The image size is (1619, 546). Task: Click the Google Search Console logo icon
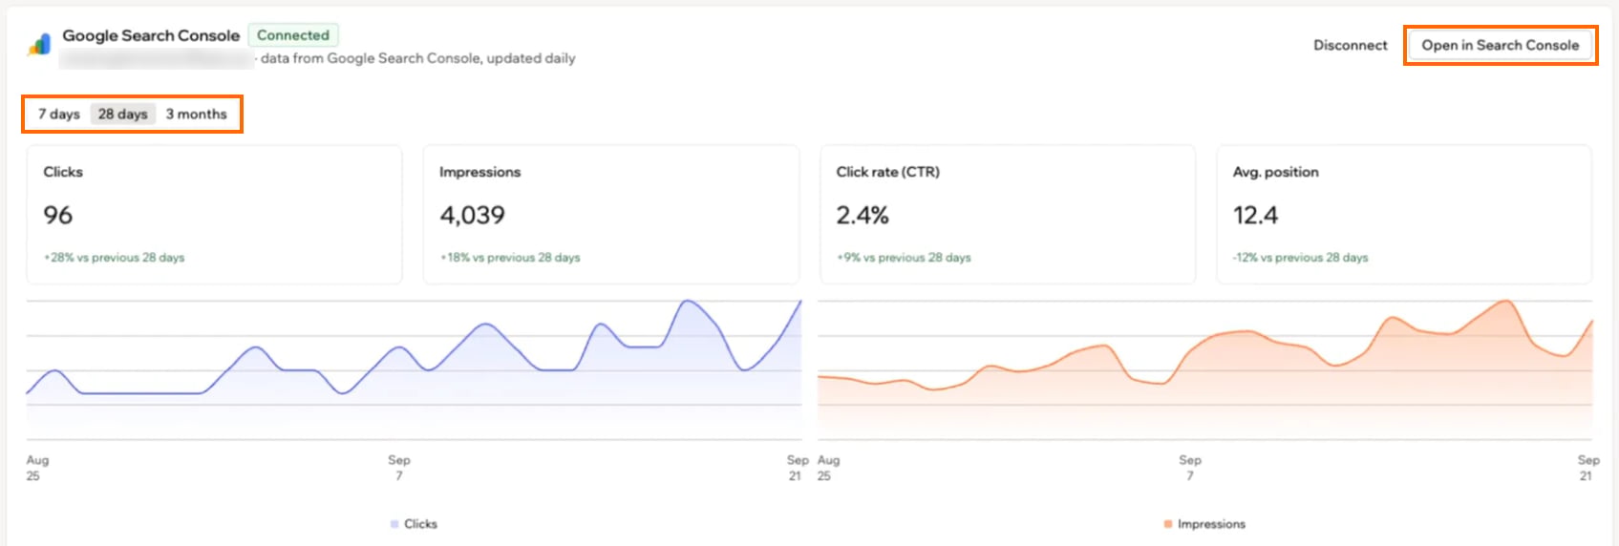pos(40,44)
